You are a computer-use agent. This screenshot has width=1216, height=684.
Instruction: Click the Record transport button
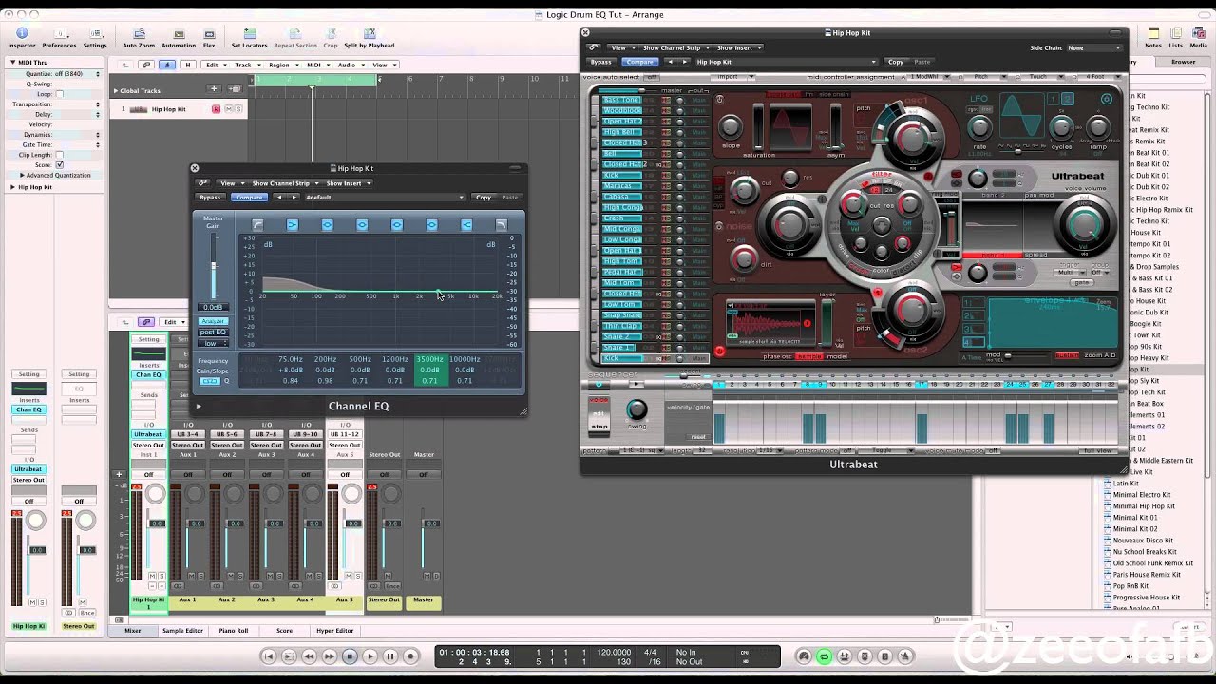click(411, 655)
